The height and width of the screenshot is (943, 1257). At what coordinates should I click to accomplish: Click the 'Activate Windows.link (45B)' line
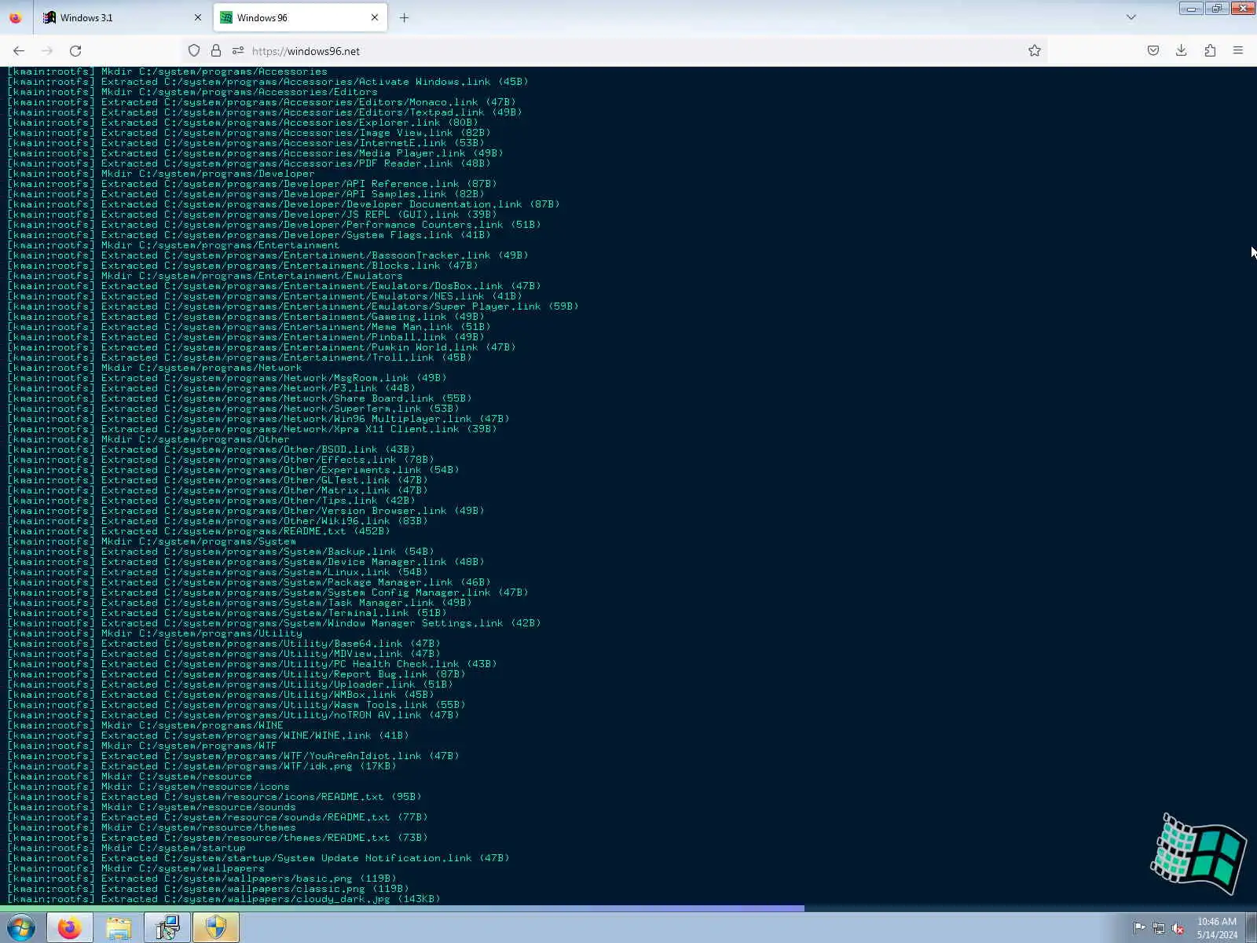(268, 82)
